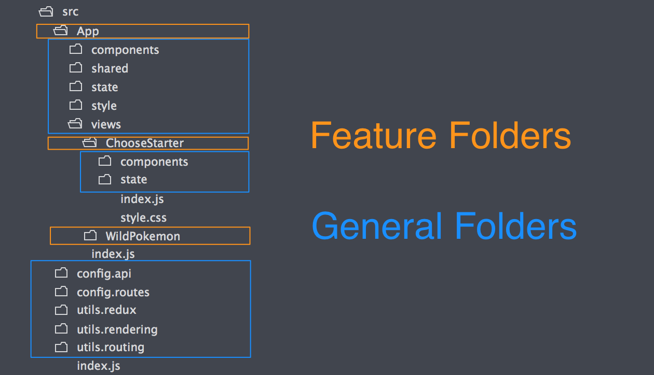Viewport: 654px width, 375px height.
Task: Open the index.js file under ChooseStarter
Action: tap(142, 198)
